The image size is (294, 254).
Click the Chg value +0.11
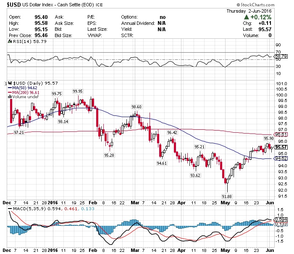[265, 23]
